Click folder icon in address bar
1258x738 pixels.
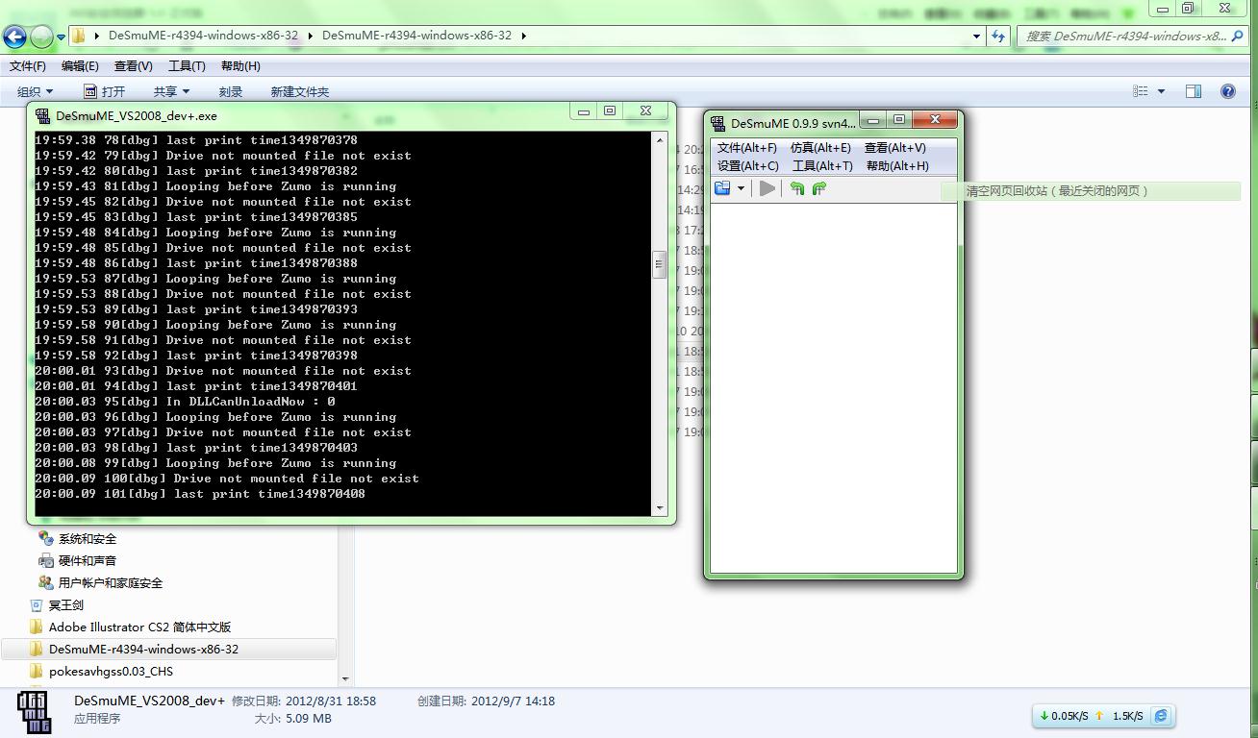coord(79,36)
